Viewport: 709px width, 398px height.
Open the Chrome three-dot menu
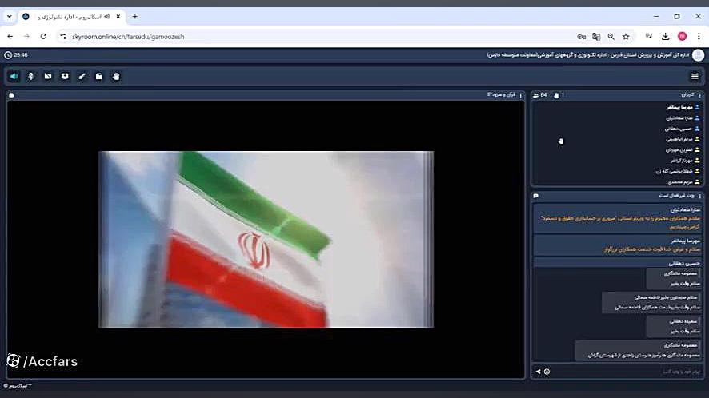tap(699, 37)
